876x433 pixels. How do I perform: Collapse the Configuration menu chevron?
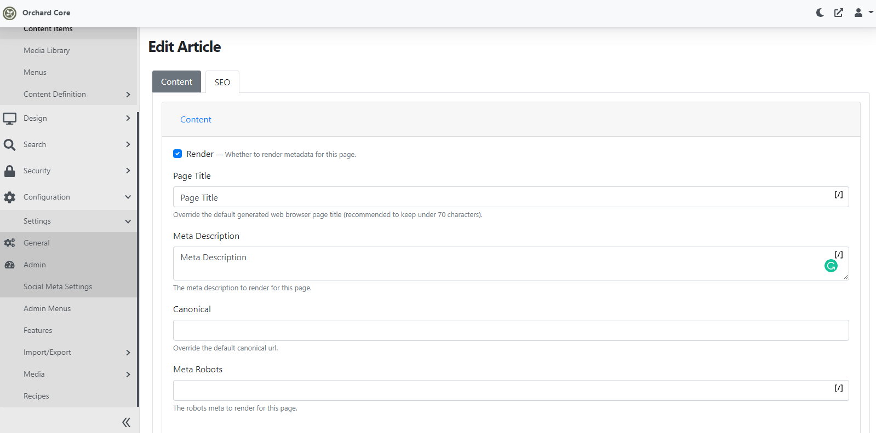[128, 197]
